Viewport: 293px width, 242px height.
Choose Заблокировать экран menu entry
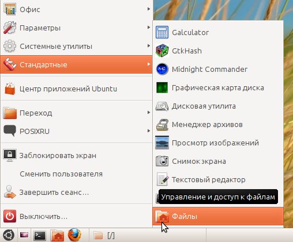coord(77,156)
